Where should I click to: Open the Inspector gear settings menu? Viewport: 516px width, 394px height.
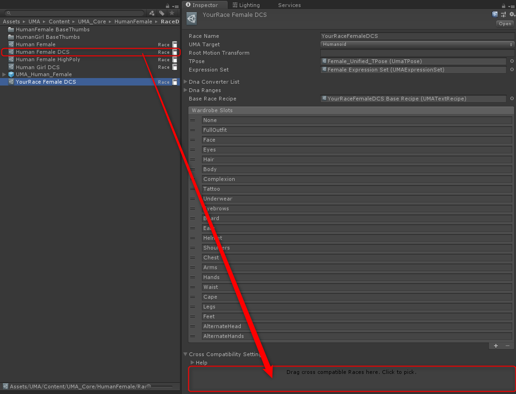[512, 14]
